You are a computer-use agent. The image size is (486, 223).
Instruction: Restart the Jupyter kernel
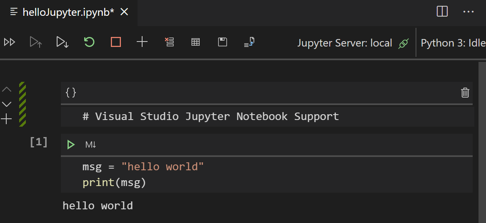coord(89,42)
